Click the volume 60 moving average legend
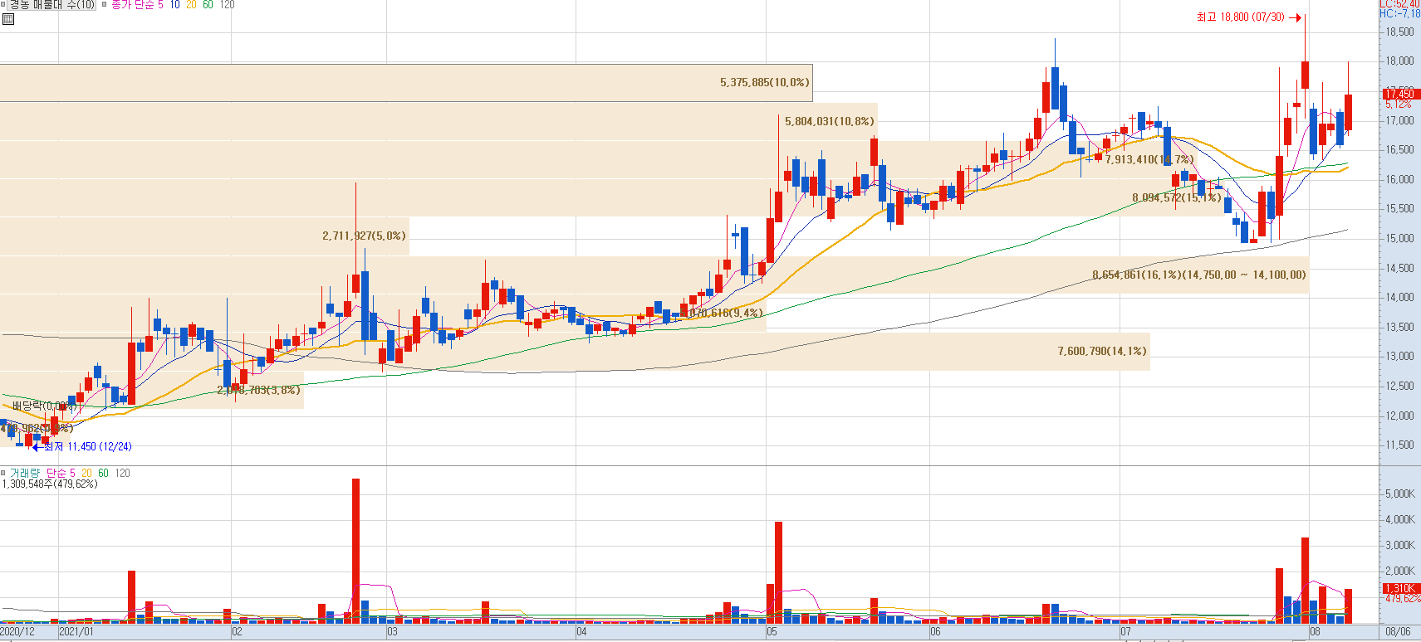The image size is (1421, 642). click(x=103, y=473)
